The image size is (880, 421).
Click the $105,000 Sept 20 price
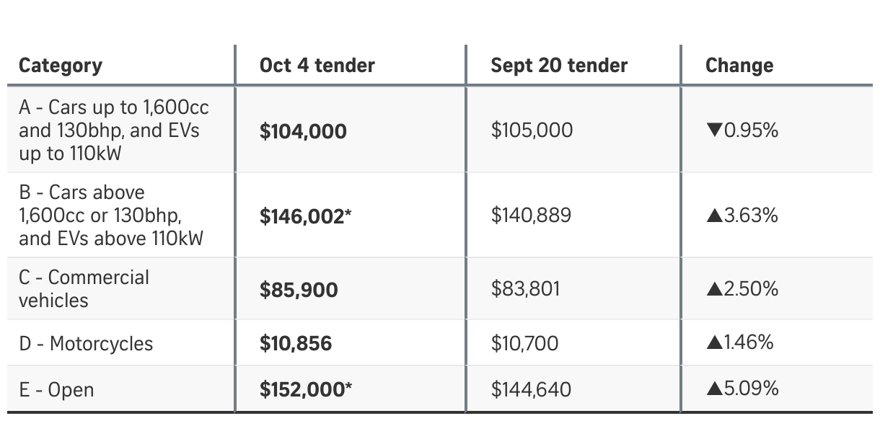pyautogui.click(x=532, y=130)
